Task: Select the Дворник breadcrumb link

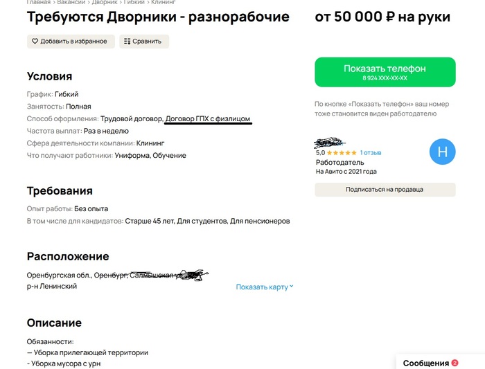Action: point(104,2)
